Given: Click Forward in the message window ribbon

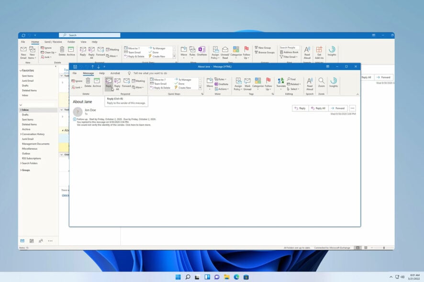Looking at the screenshot, I should click(x=126, y=83).
